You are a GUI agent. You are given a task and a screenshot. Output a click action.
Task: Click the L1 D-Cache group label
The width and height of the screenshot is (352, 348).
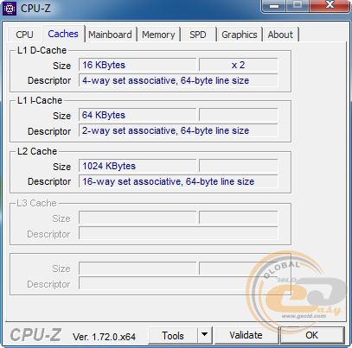point(42,50)
